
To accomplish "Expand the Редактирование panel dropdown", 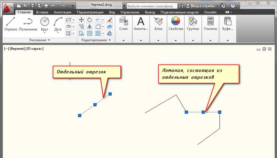I will click(98, 40).
